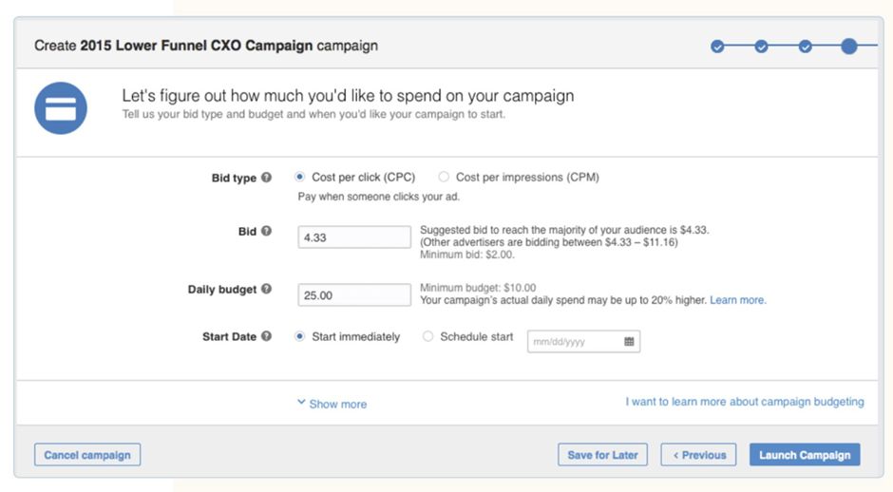
Task: Go to third completed progress step
Action: point(805,46)
